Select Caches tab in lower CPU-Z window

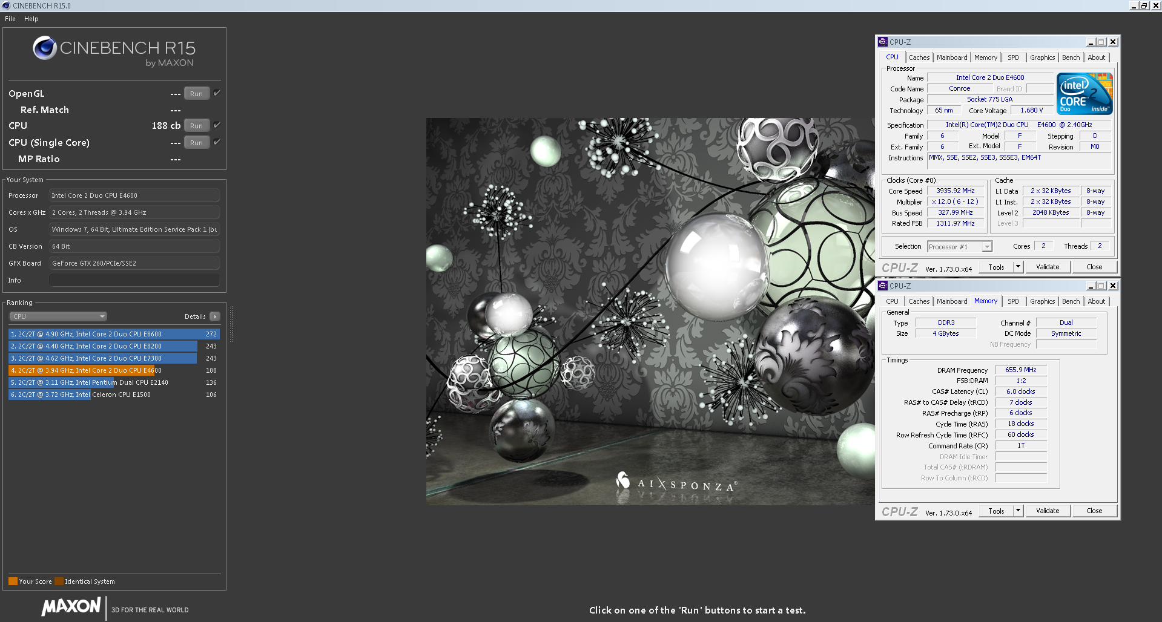(x=919, y=301)
